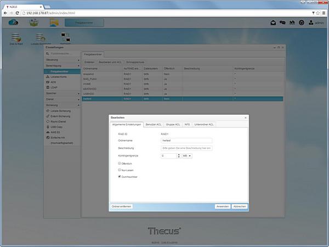Click the Freigabeordner taskbar button in header
This screenshot has height=247, width=329.
(x=84, y=23)
